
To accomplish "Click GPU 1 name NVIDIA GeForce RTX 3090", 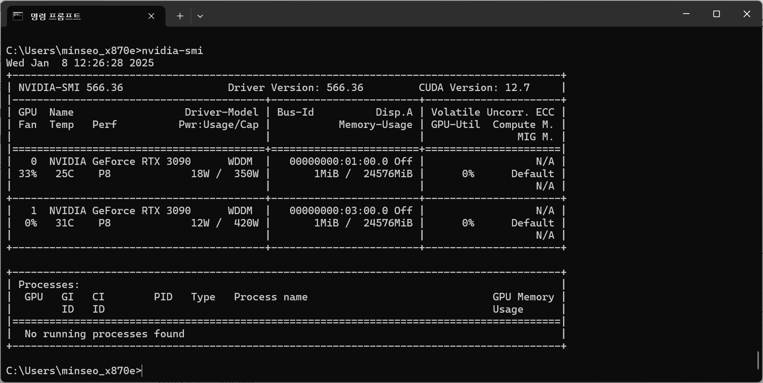I will pos(120,211).
